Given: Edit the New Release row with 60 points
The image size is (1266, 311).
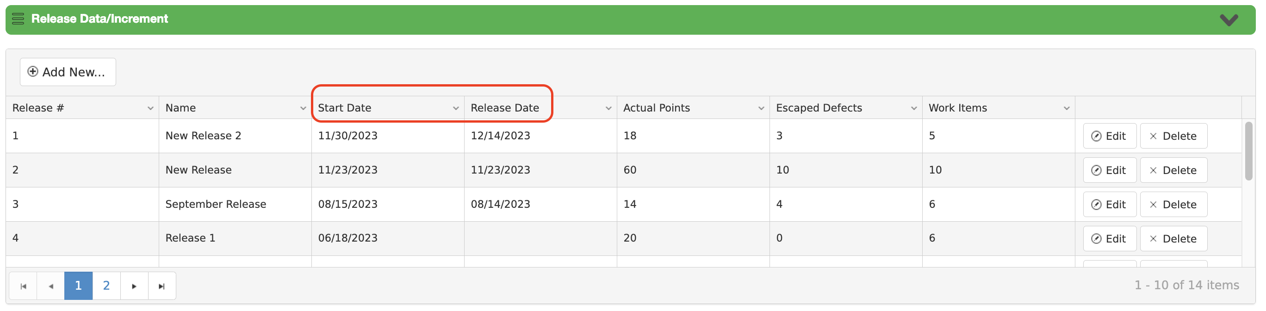Looking at the screenshot, I should (x=1109, y=170).
